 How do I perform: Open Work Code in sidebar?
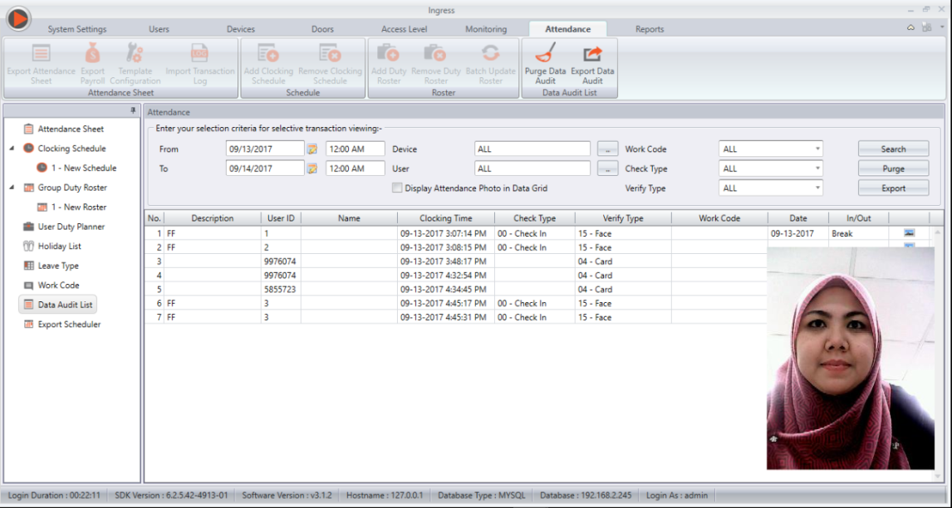tap(58, 285)
